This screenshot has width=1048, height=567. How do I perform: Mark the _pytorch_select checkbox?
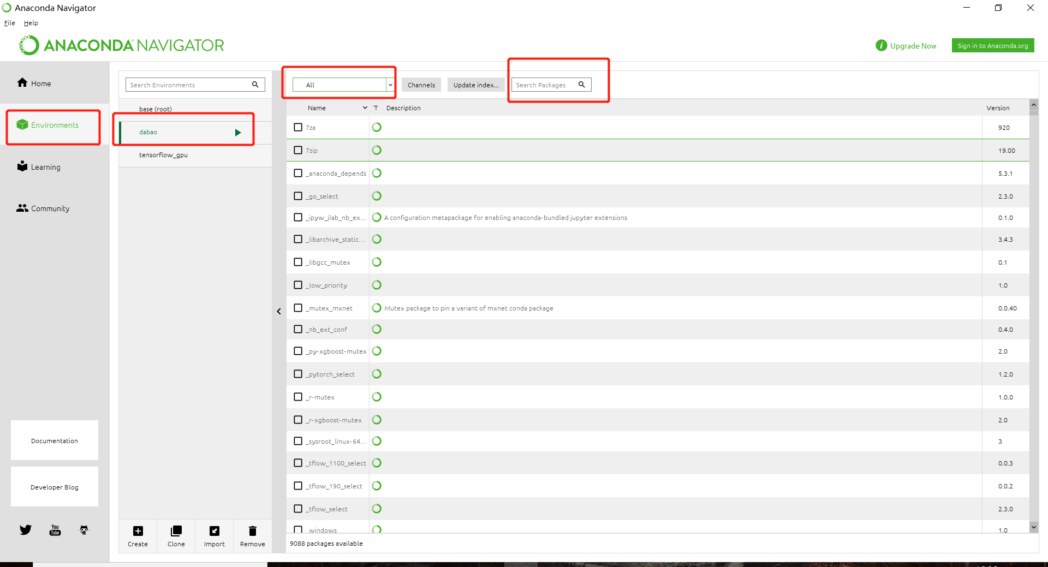[x=298, y=374]
